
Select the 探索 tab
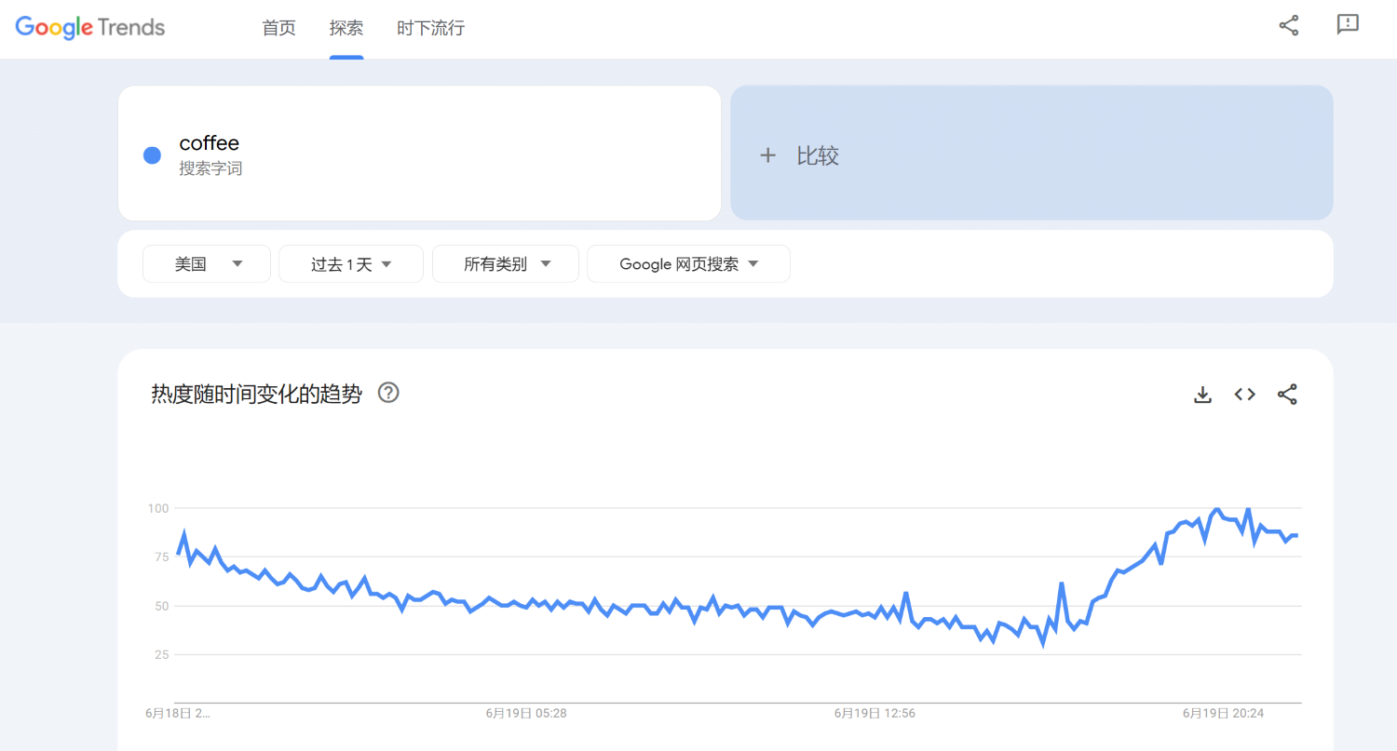click(346, 28)
